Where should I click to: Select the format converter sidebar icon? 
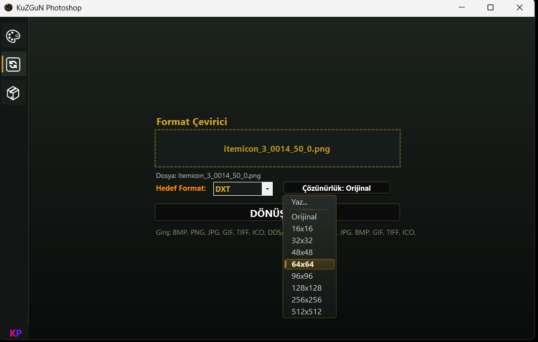(13, 64)
